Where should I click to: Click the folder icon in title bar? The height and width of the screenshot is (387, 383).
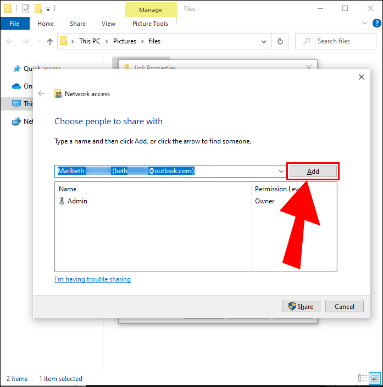[8, 8]
